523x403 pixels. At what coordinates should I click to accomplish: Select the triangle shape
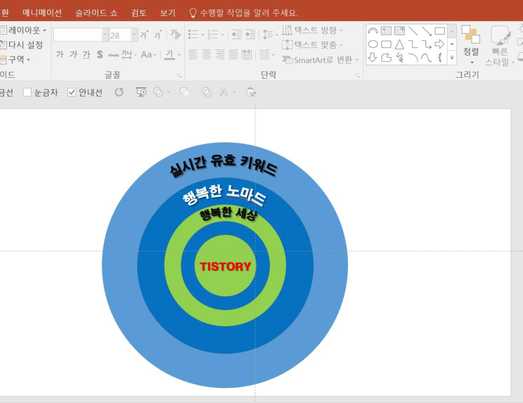(399, 44)
